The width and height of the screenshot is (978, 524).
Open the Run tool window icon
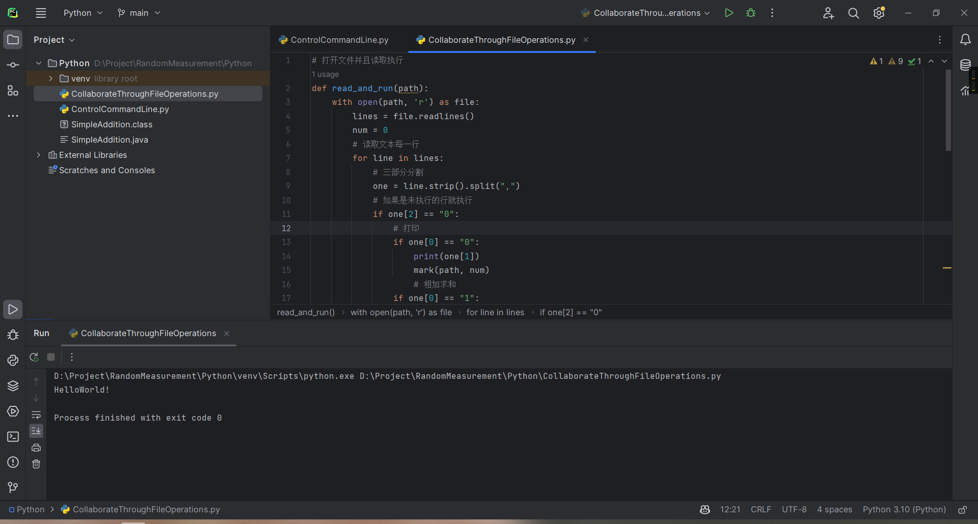pyautogui.click(x=13, y=309)
